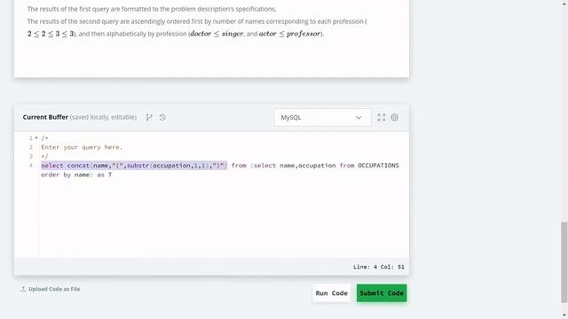Open the code history clock icon
Screen dimensions: 568x319
pyautogui.click(x=162, y=117)
